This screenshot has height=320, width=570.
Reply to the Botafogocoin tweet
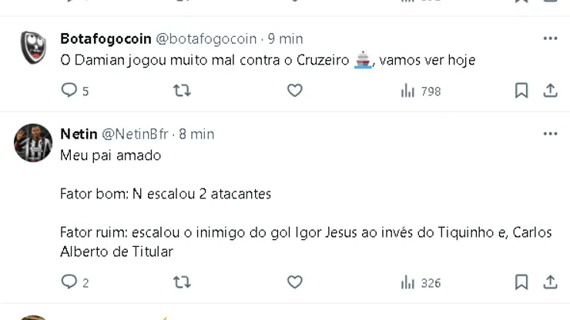click(x=69, y=91)
